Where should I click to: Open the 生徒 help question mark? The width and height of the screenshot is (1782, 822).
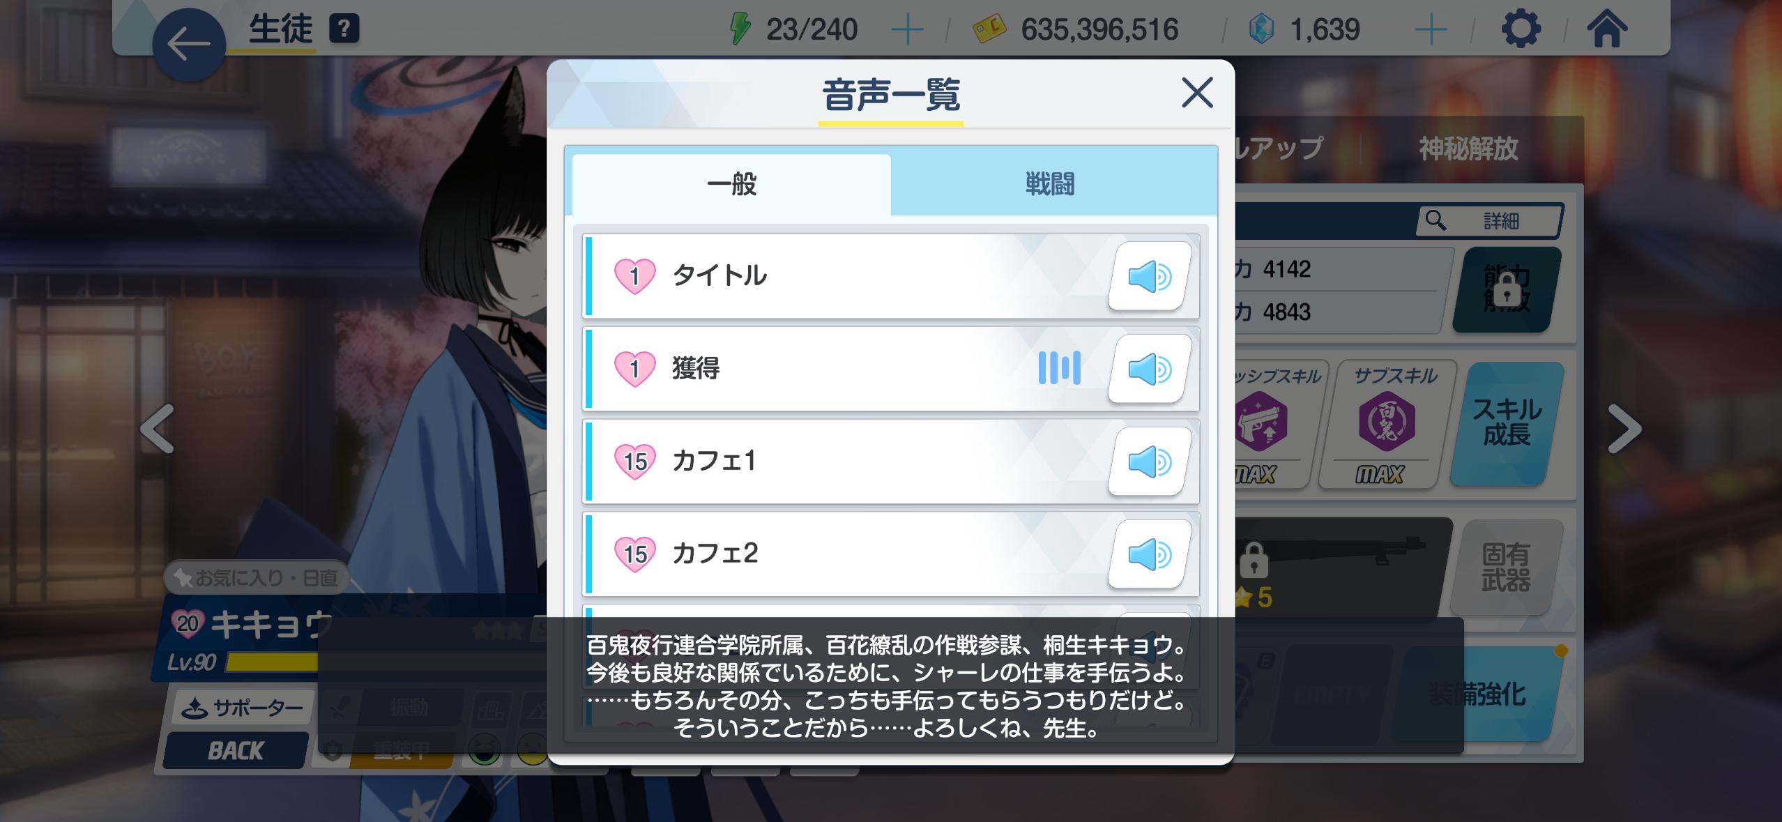(344, 29)
